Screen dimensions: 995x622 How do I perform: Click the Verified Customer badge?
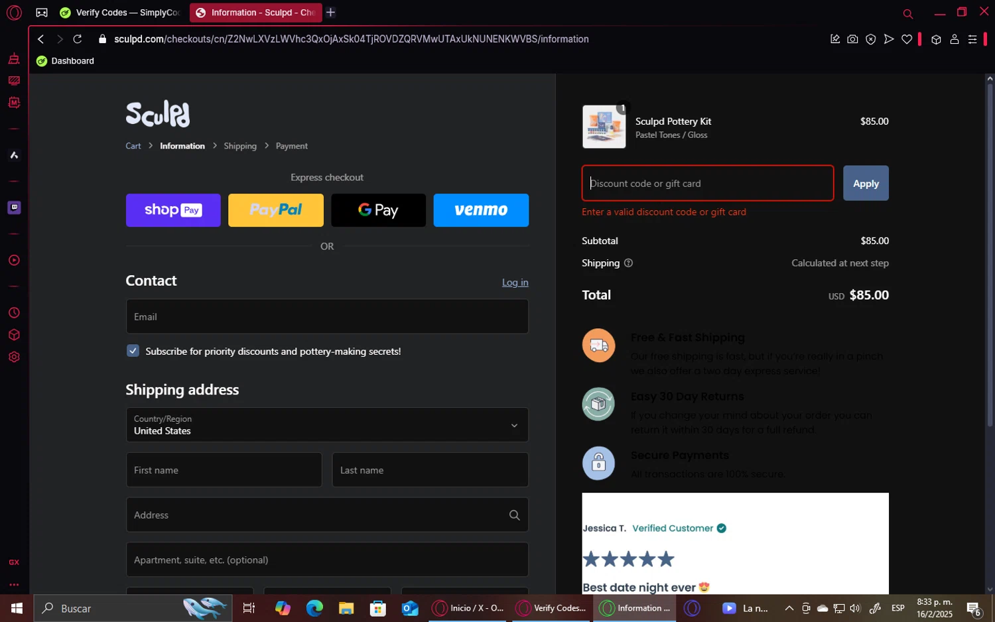(679, 529)
